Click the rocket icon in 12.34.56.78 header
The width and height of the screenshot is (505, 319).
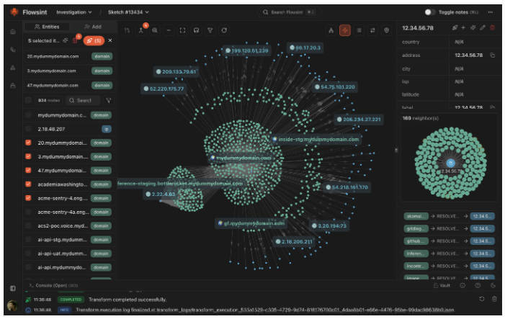point(455,27)
